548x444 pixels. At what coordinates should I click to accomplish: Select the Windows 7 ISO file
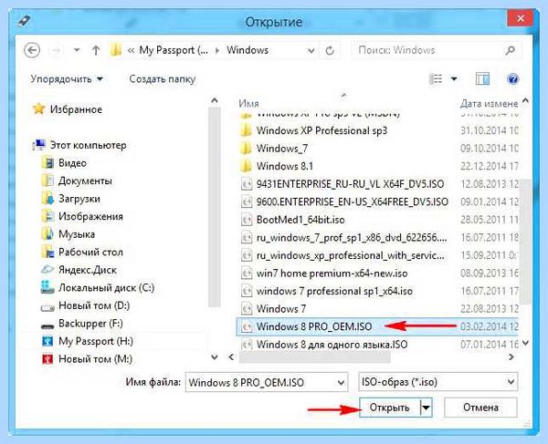coord(281,309)
